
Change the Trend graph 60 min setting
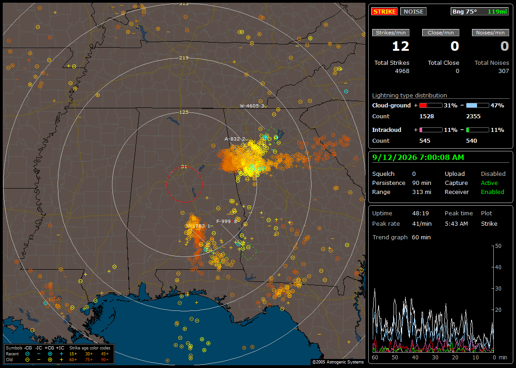[x=421, y=237]
